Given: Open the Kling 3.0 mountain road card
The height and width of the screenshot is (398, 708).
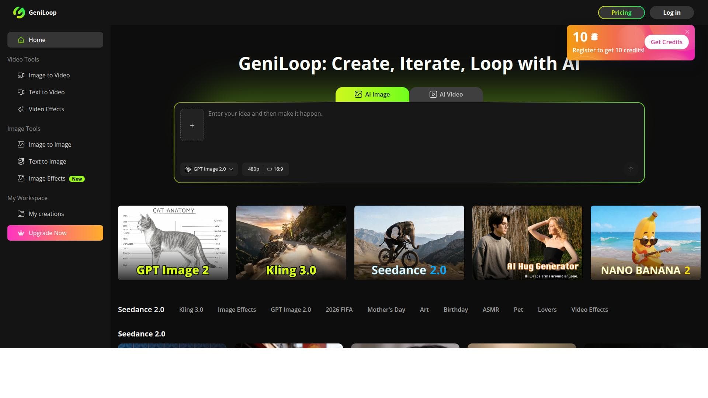Looking at the screenshot, I should coord(291,243).
